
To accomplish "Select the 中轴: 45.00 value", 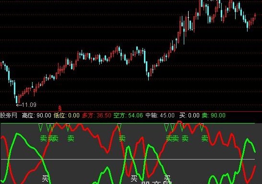I will pyautogui.click(x=160, y=115).
